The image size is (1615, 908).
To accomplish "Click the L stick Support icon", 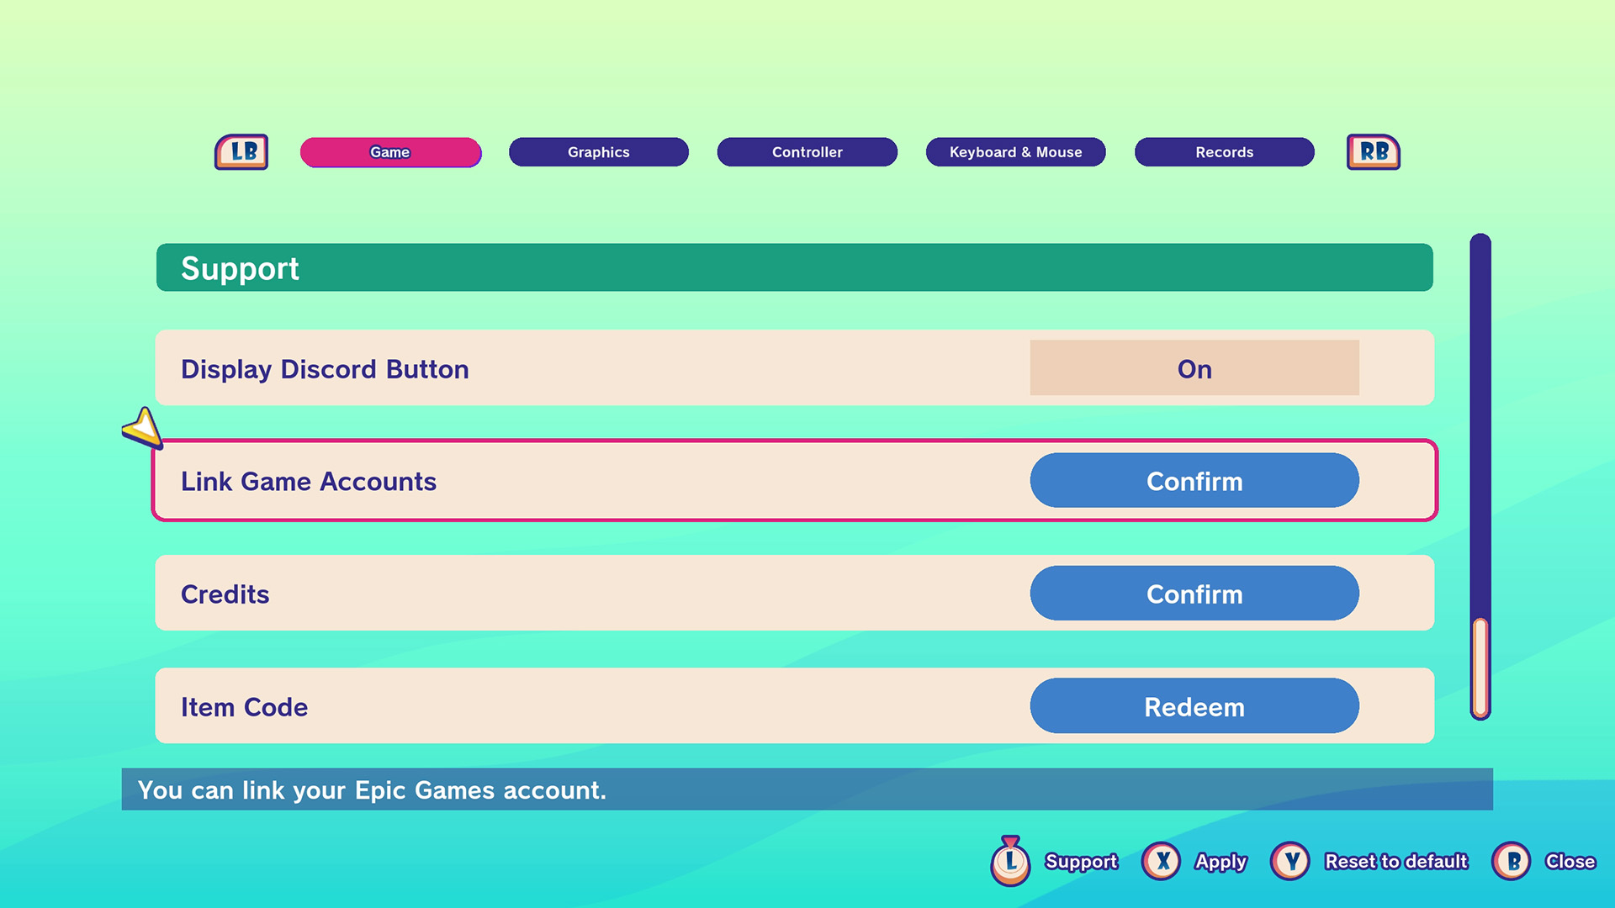I will click(1010, 862).
